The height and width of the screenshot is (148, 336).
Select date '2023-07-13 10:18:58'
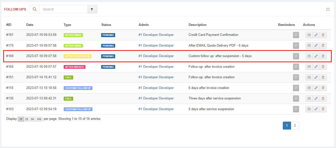click(x=41, y=88)
